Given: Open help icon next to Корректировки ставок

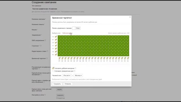Looking at the screenshot, I should pyautogui.click(x=47, y=51).
